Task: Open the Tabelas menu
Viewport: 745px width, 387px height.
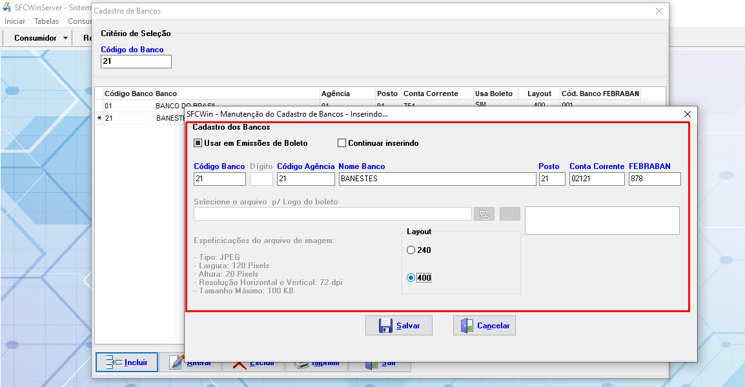Action: click(46, 21)
